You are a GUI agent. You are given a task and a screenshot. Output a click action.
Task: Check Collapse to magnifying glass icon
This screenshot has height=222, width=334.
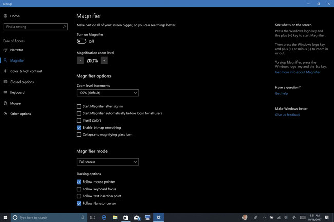click(x=79, y=134)
